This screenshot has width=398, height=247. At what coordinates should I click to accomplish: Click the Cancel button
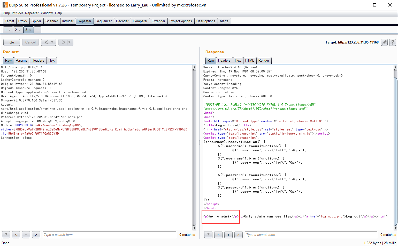pos(30,42)
